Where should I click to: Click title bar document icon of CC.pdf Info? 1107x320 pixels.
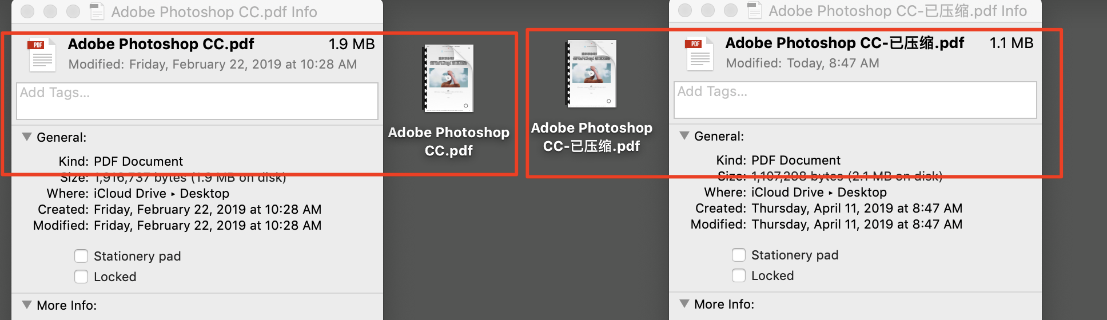point(97,11)
